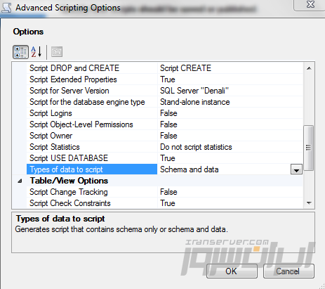Switch to Categorized view icon
The width and height of the screenshot is (325, 289).
point(20,52)
